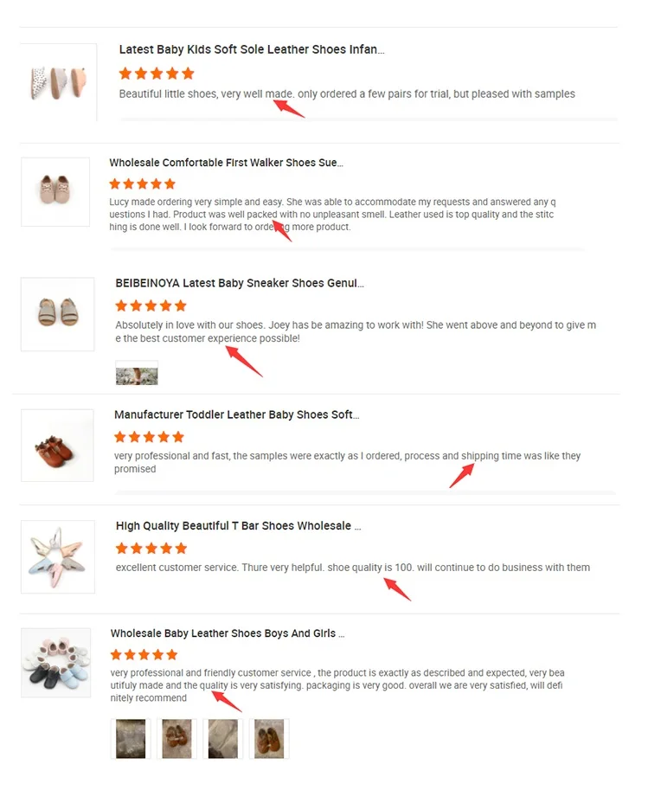Open the second review photo with brown shoes
648x790 pixels.
click(x=176, y=739)
